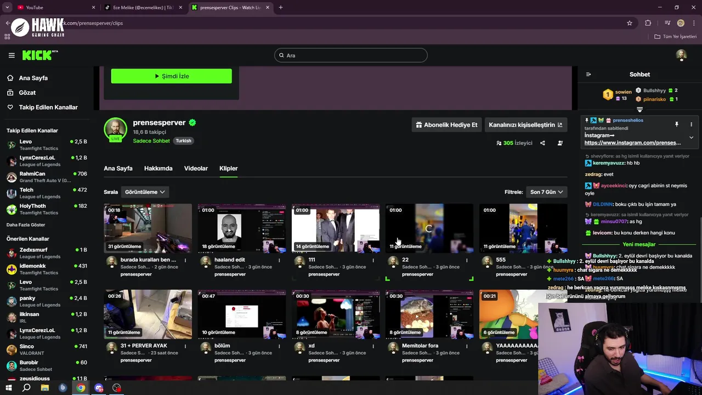Open browser extensions puzzle icon
702x395 pixels.
pos(648,23)
